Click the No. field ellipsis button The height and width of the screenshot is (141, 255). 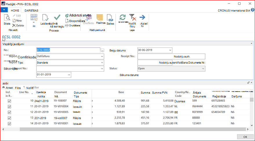(102, 50)
